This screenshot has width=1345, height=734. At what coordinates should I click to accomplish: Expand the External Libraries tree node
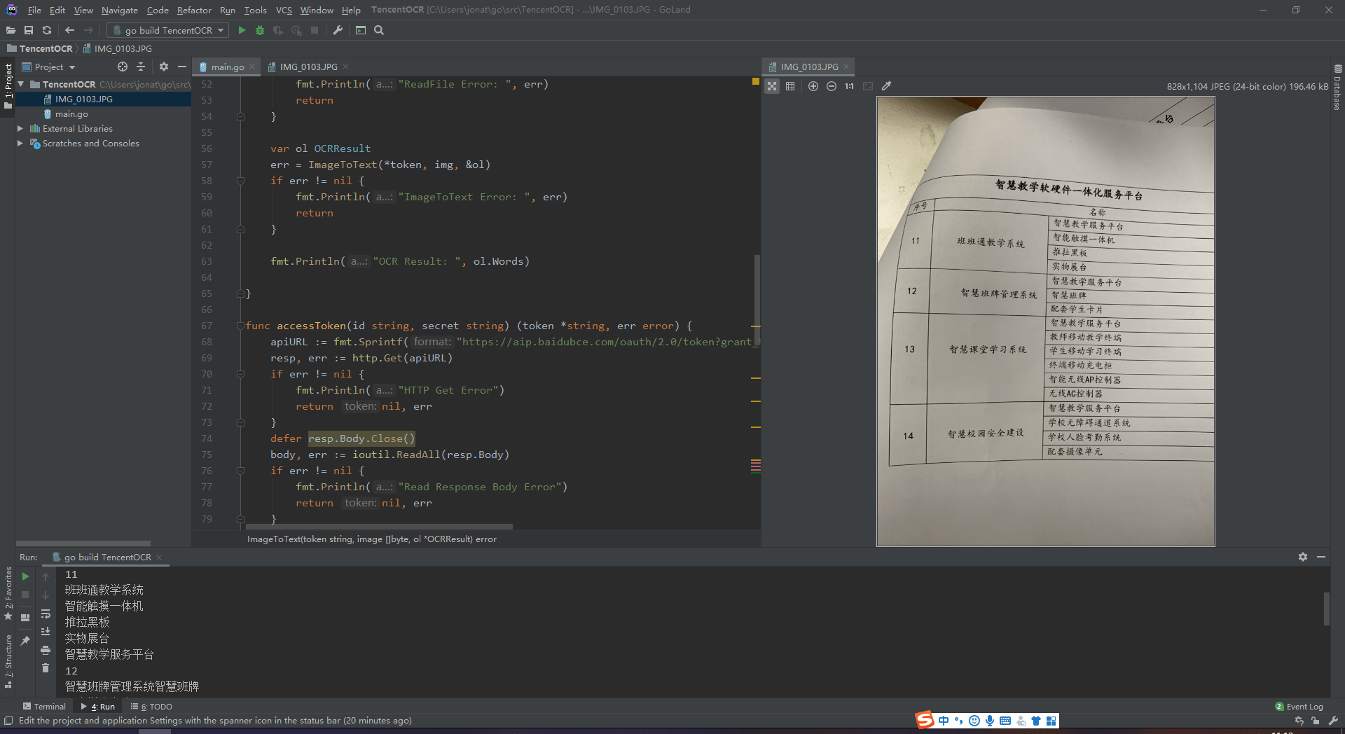tap(20, 129)
